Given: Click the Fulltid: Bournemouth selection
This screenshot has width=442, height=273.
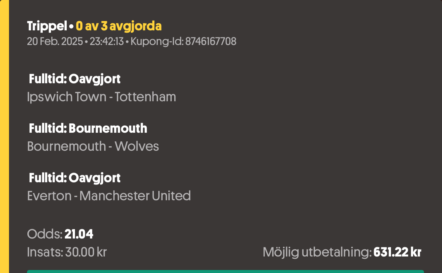Looking at the screenshot, I should (x=88, y=128).
